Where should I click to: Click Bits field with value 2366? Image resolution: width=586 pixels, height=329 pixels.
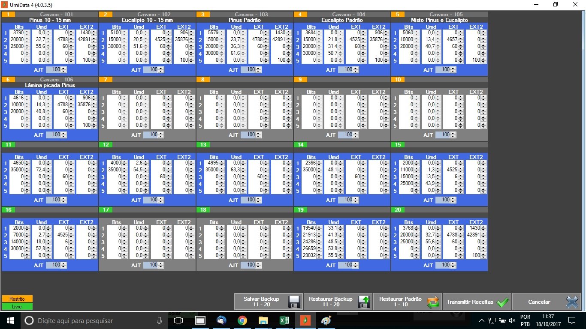tap(312, 163)
